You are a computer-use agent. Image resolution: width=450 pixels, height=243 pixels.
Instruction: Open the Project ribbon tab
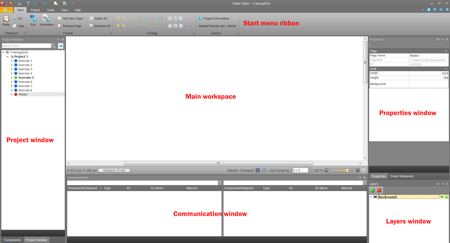(x=35, y=10)
